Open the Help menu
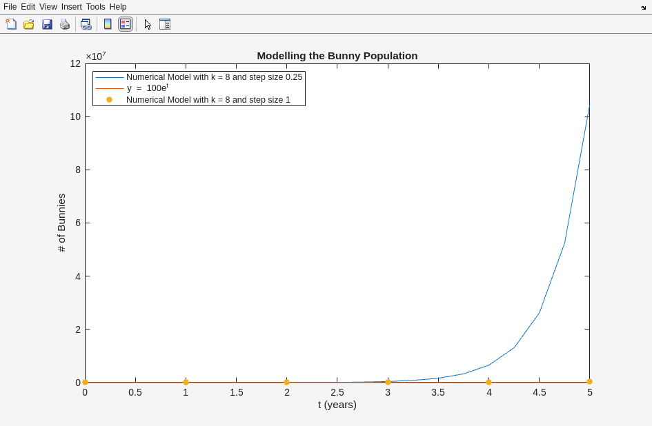The image size is (652, 426). [118, 7]
